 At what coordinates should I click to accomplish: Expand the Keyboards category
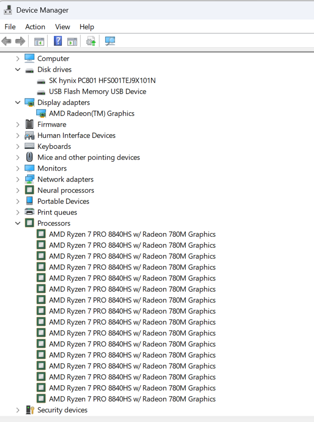tap(17, 146)
